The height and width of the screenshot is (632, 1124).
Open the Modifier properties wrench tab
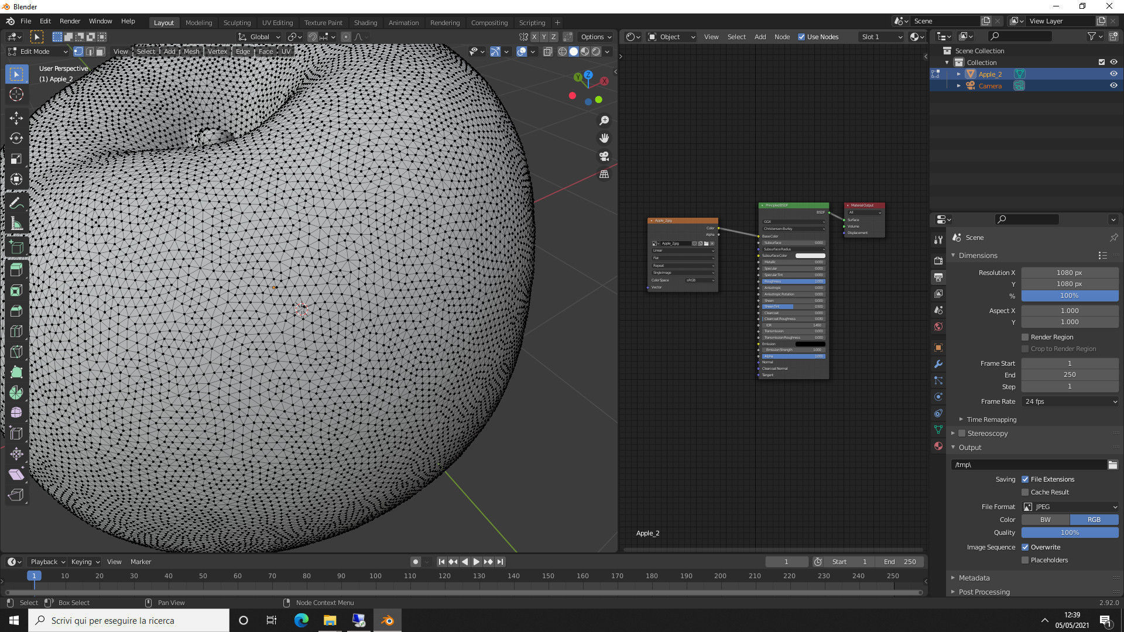coord(938,364)
